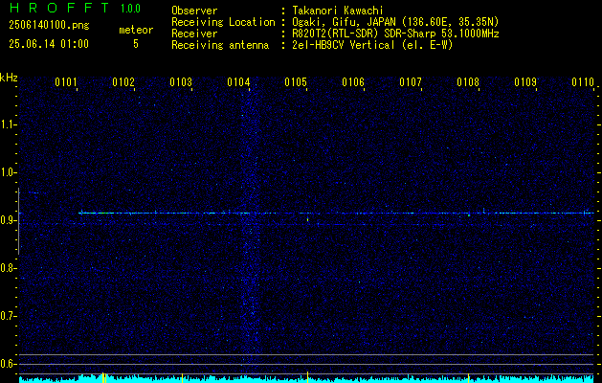Click the Receiving Location label
602x383 pixels.
[223, 22]
